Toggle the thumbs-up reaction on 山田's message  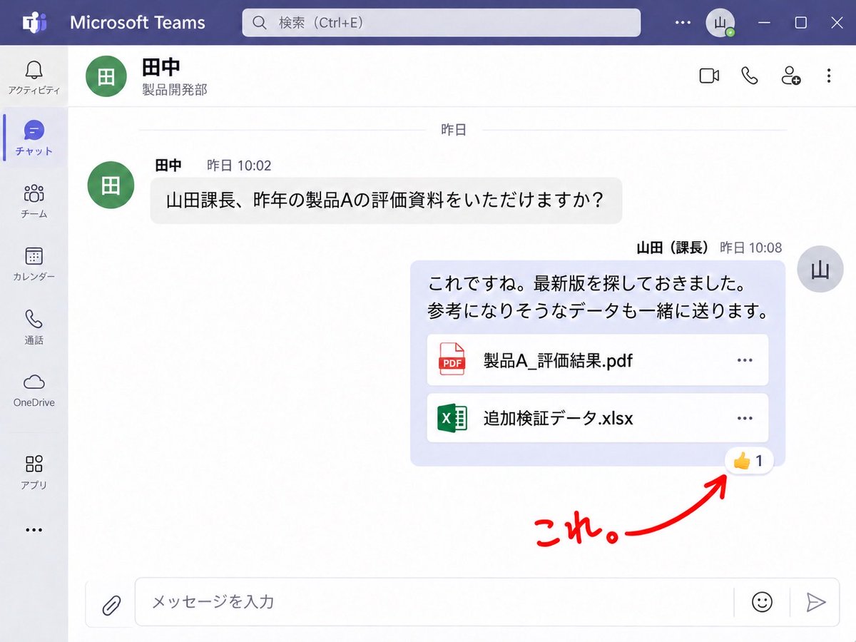(x=749, y=462)
